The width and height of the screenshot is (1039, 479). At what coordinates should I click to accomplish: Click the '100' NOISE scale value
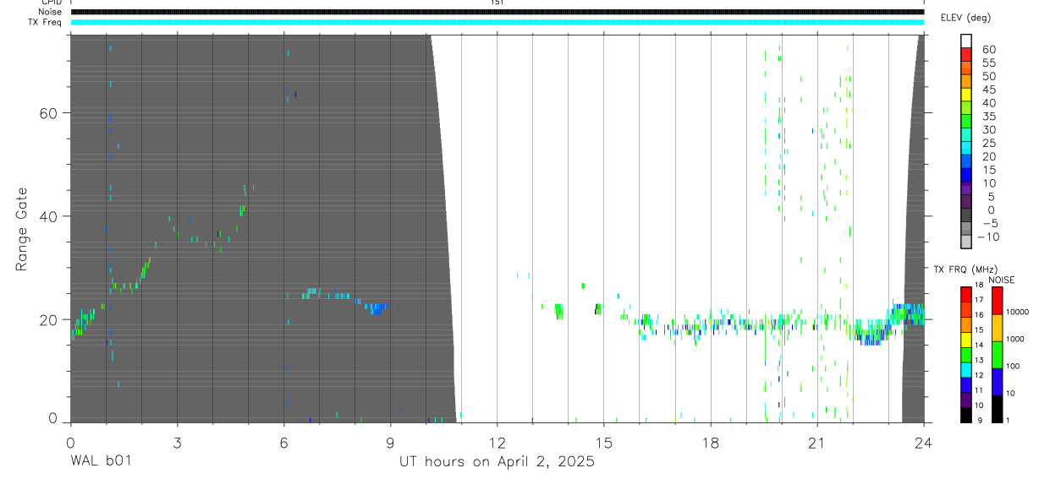1013,366
